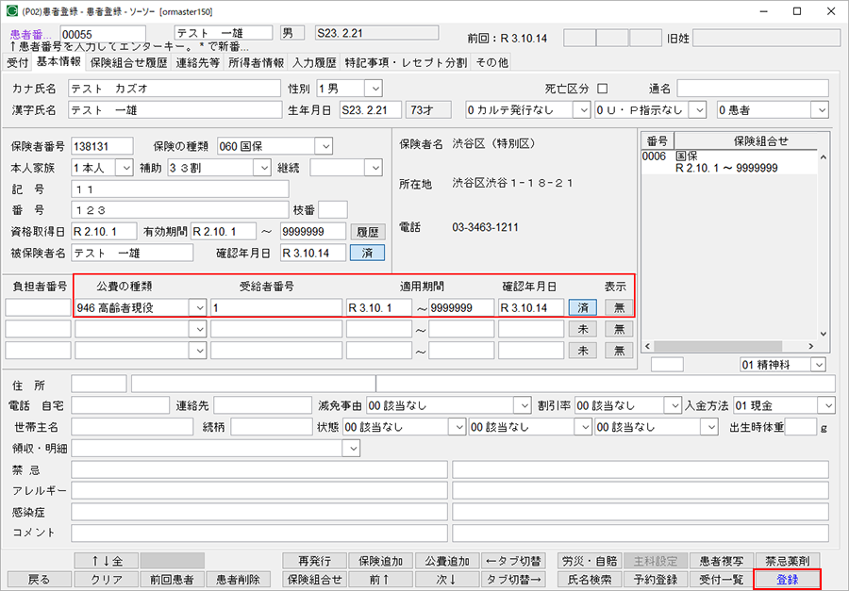Click the 履歴 button next to 有効期間
Viewport: 849px width, 591px height.
(367, 231)
